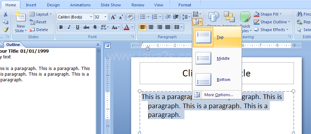Choose Bottom alignment in menu
This screenshot has width=311, height=134.
coord(217,80)
